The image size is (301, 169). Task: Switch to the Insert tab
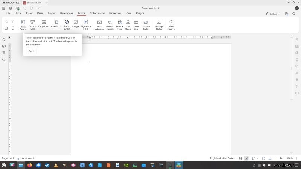point(29,13)
